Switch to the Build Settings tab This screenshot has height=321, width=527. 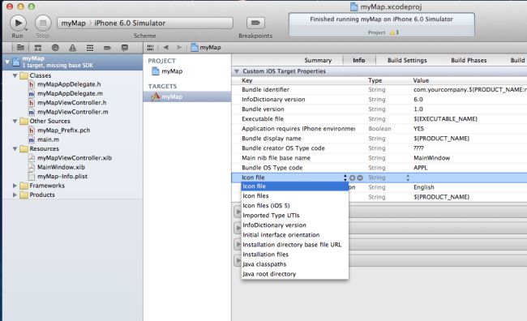(x=407, y=60)
